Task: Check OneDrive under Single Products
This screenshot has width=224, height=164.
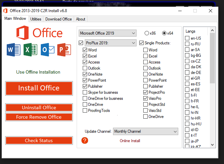Action: pyautogui.click(x=145, y=117)
